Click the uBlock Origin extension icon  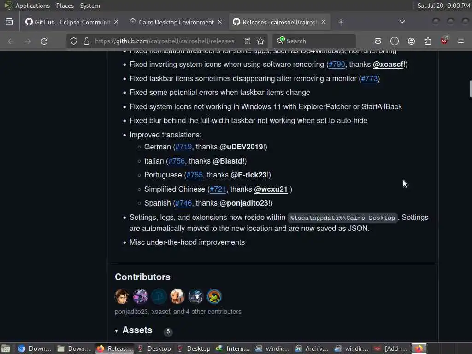coord(444,41)
